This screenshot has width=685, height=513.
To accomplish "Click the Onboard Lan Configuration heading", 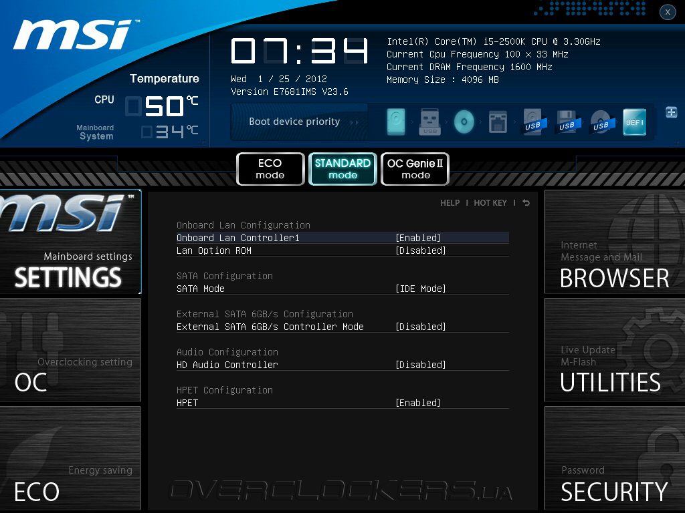I will coord(243,225).
